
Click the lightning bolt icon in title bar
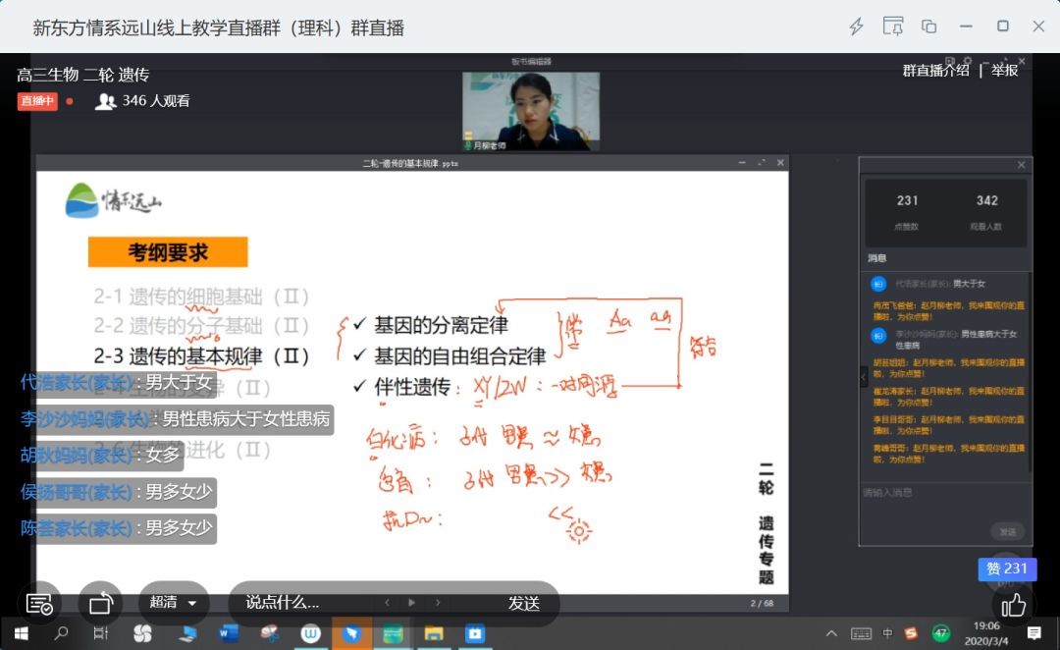857,27
